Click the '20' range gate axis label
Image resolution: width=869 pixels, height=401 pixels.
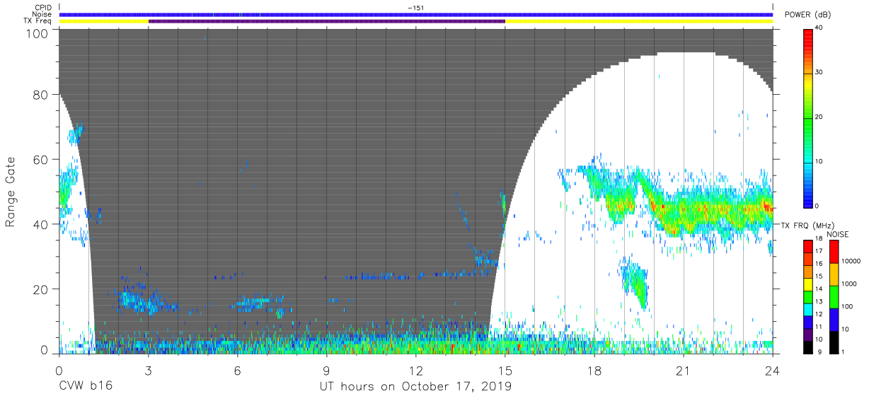pyautogui.click(x=41, y=289)
